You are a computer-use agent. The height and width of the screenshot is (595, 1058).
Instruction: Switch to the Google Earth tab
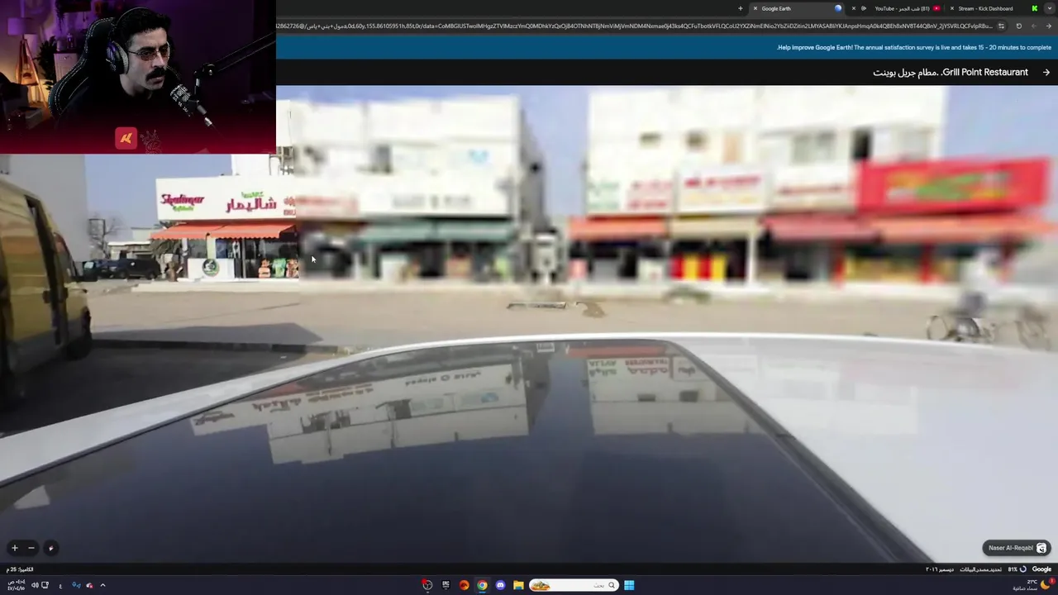click(798, 8)
